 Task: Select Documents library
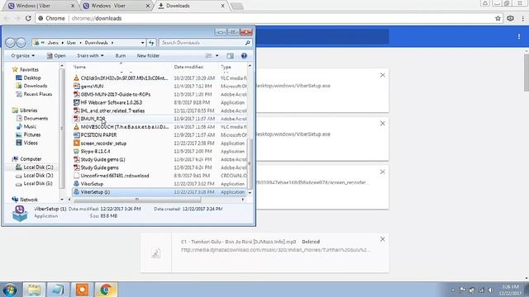[x=36, y=119]
